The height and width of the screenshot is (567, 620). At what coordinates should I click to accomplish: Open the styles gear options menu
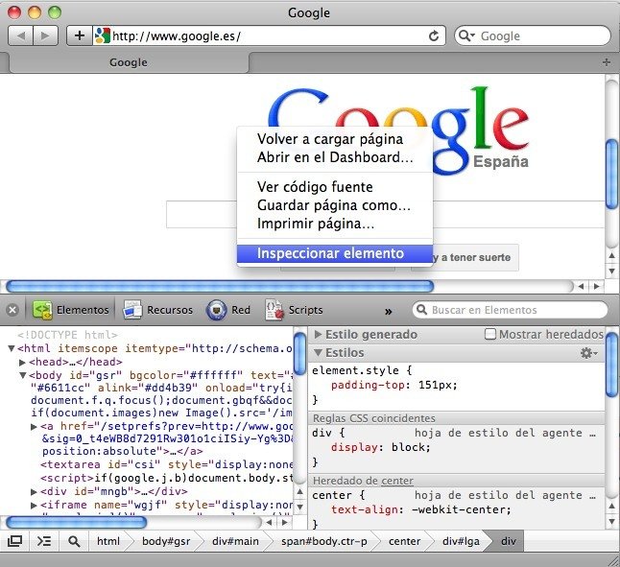tap(588, 352)
